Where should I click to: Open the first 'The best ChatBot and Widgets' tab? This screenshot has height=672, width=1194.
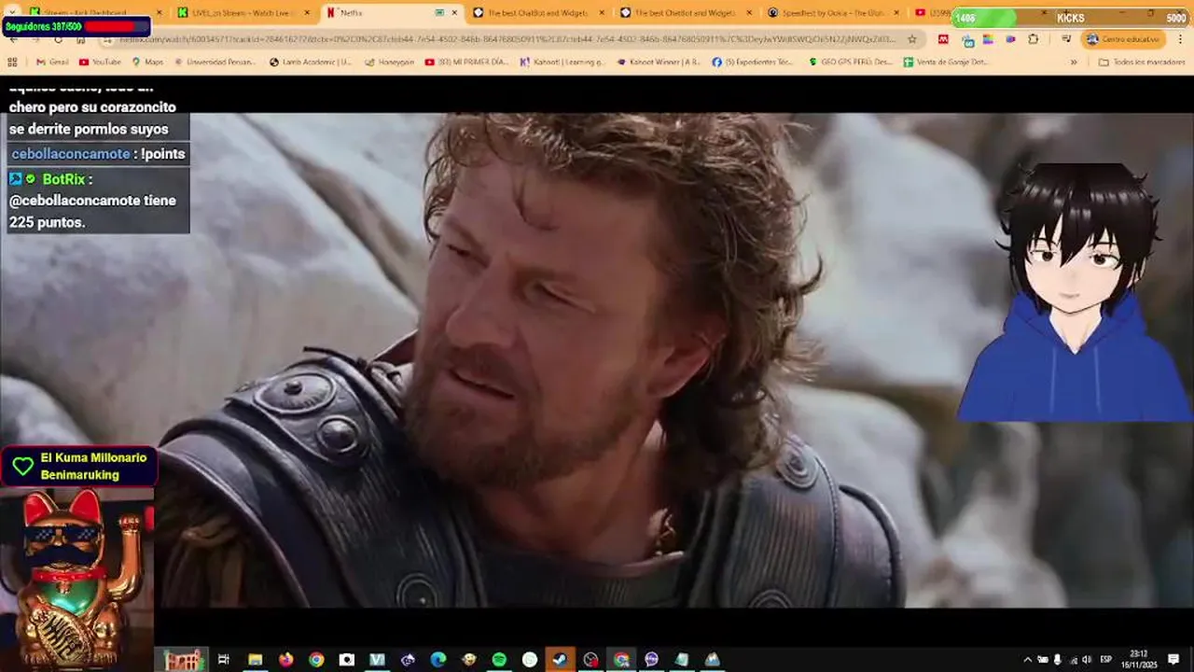tap(537, 13)
